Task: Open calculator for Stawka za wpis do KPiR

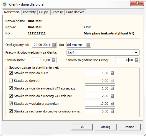Action: 112,73
